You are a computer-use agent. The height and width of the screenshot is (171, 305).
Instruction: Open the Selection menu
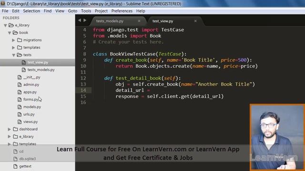[31, 11]
